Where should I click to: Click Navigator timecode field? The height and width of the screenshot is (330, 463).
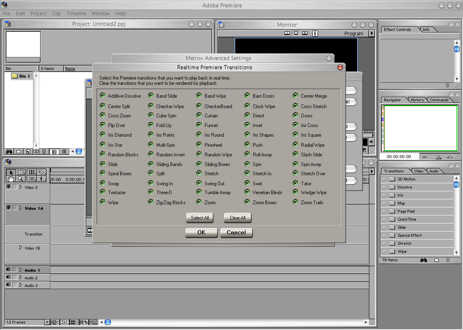(x=399, y=157)
